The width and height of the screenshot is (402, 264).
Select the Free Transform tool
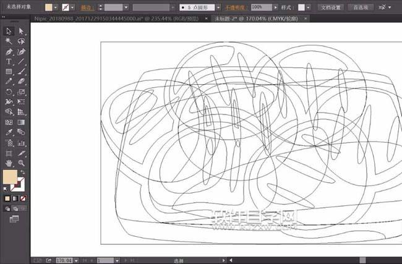21,102
